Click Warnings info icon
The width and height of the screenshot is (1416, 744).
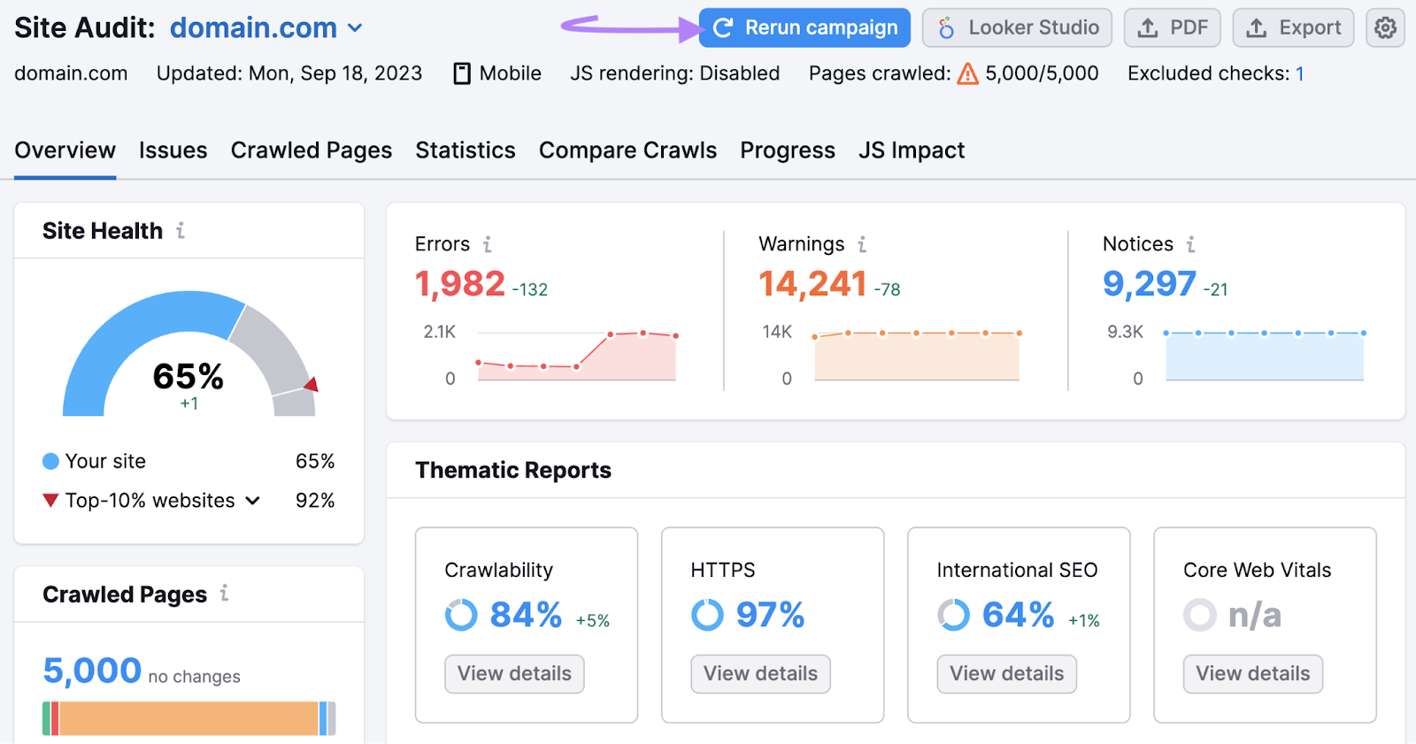point(862,244)
